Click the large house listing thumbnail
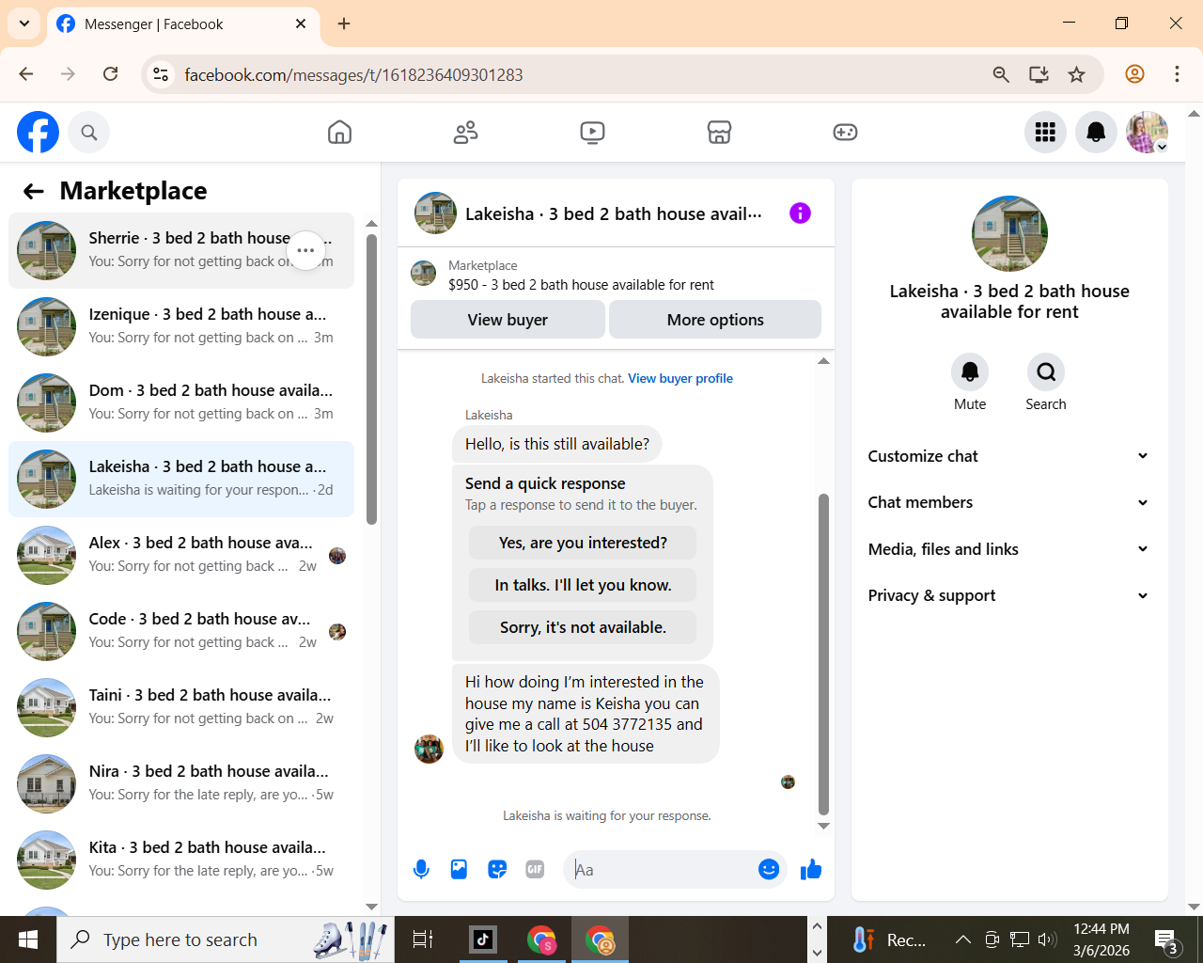 [1009, 233]
